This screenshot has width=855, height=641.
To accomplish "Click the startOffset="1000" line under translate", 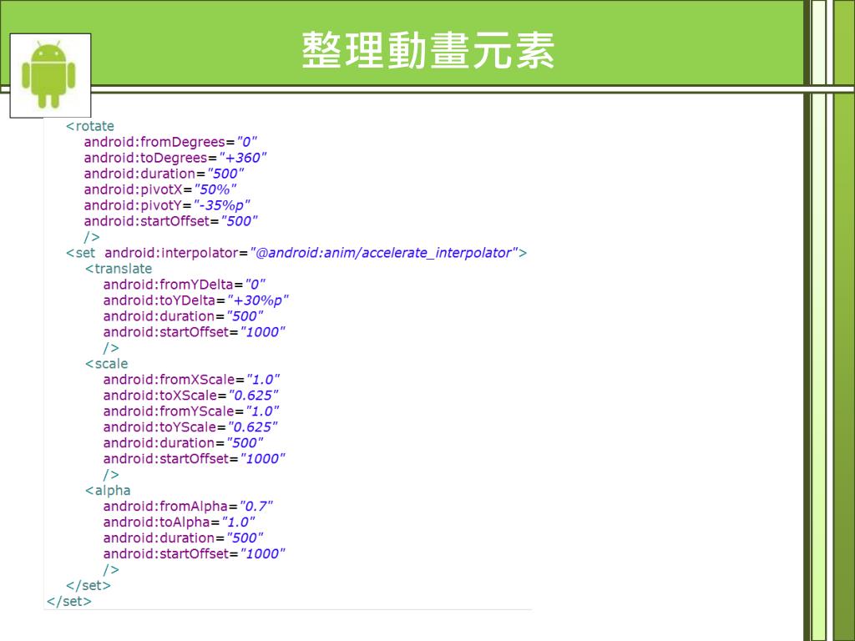I will 194,332.
